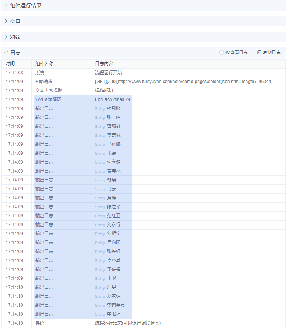Select the log value 张一鸣
The image size is (287, 329).
(x=114, y=117)
